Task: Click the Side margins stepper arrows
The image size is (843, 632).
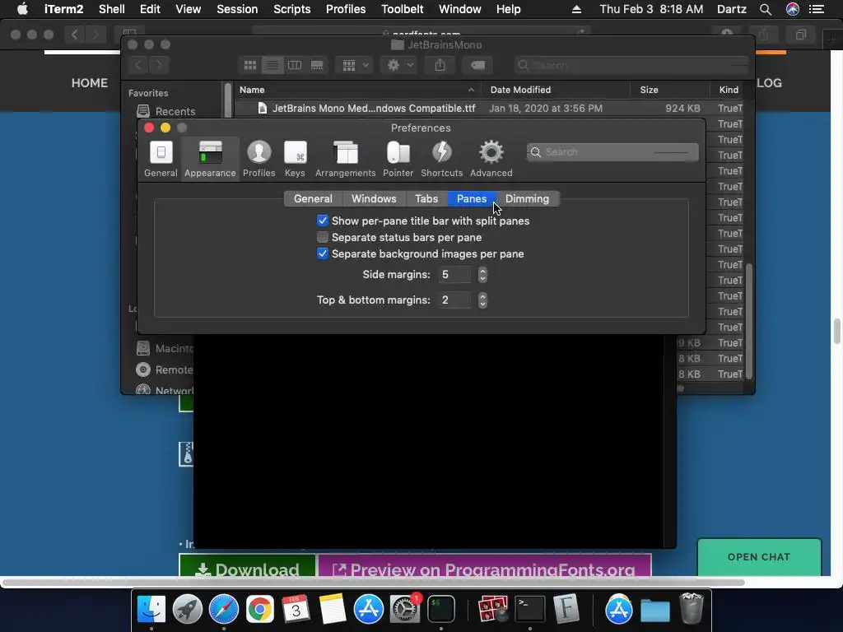Action: click(x=482, y=275)
